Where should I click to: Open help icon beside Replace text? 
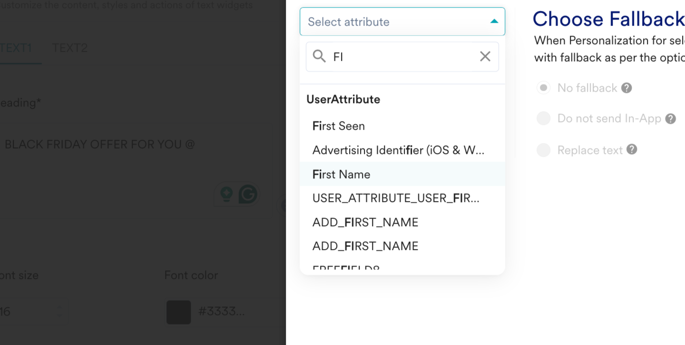[632, 150]
